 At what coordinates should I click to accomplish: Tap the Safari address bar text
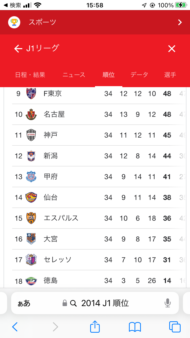(105, 303)
